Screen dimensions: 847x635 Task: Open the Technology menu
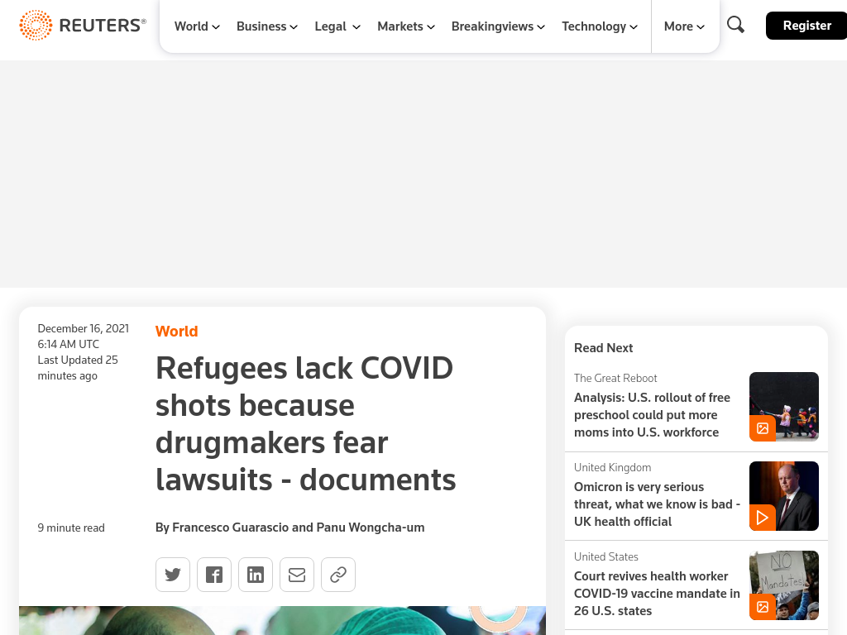[600, 26]
